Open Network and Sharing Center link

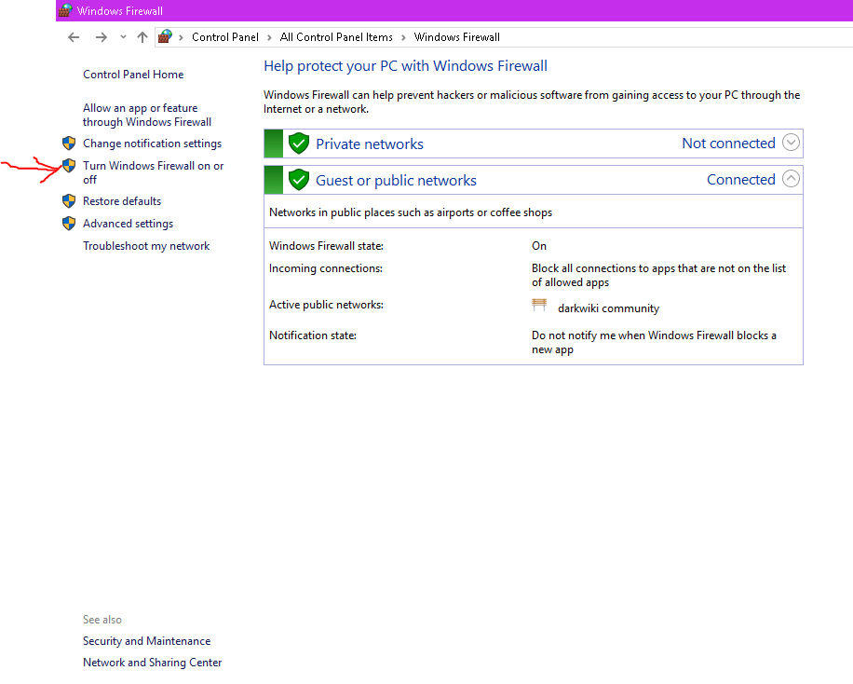[153, 663]
